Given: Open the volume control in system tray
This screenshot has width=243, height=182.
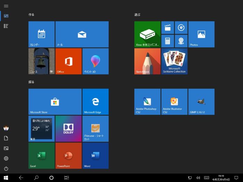Looking at the screenshot, I should coord(198,178).
